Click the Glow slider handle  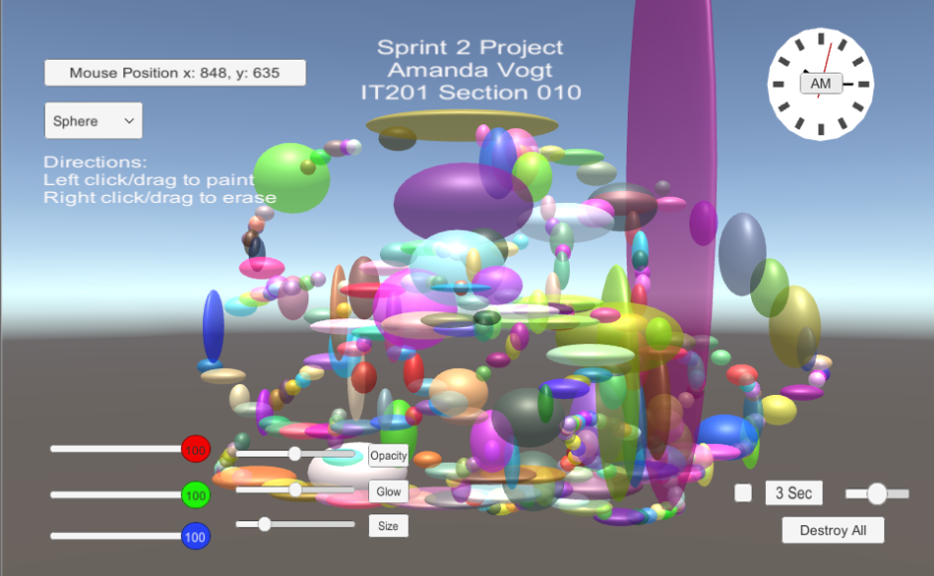pyautogui.click(x=294, y=489)
